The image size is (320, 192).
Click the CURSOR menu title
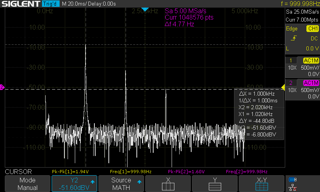click(x=18, y=172)
